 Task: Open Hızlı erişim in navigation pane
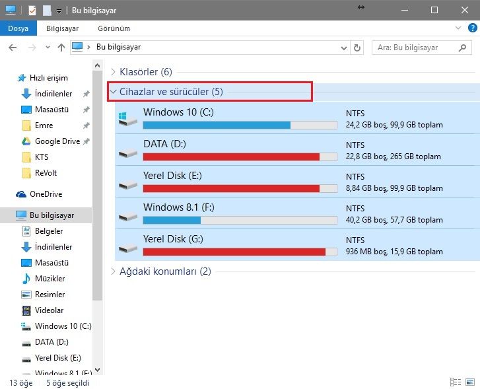click(49, 78)
